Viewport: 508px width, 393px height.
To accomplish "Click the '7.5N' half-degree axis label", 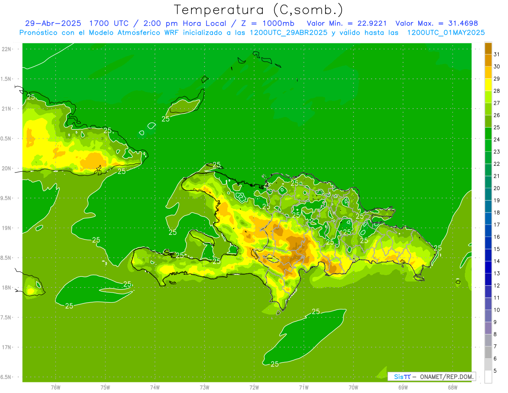I will [x=6, y=318].
